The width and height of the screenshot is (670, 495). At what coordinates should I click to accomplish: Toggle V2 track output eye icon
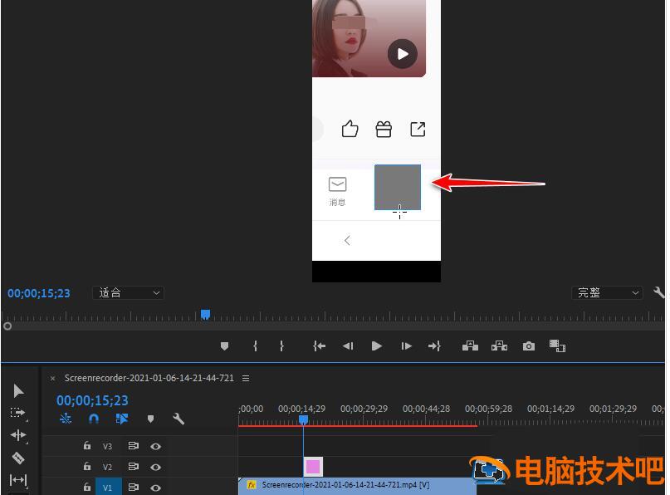[157, 467]
